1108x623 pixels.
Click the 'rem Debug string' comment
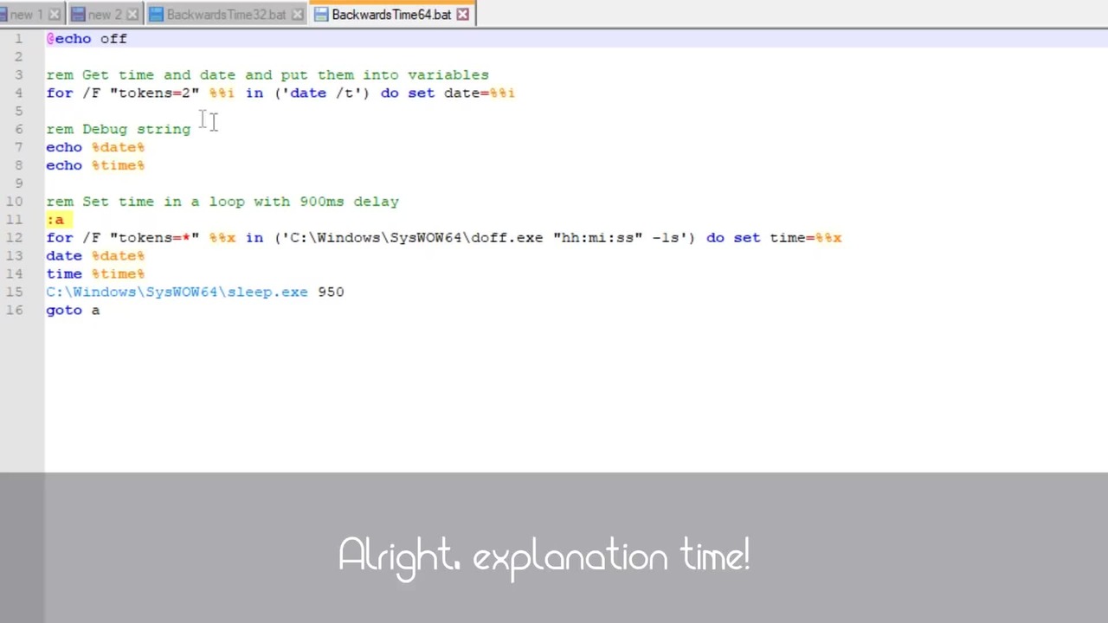tap(119, 129)
